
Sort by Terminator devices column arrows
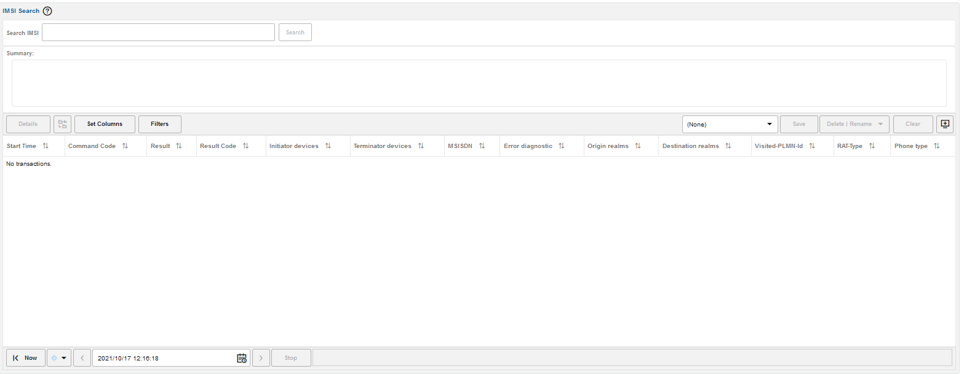421,146
